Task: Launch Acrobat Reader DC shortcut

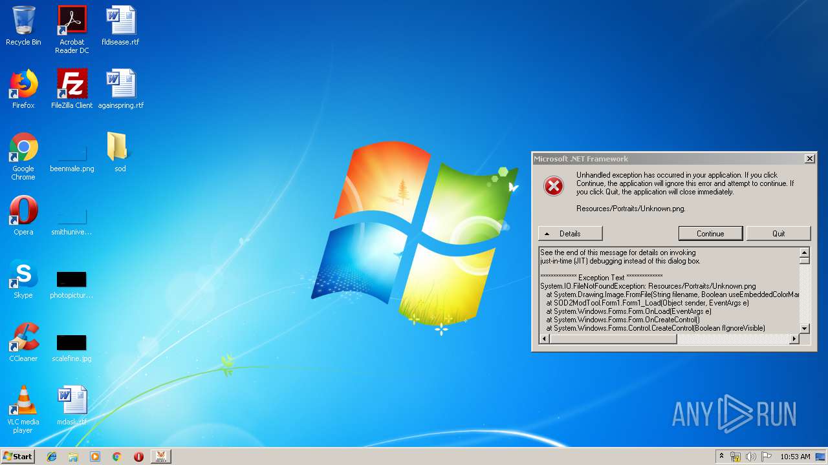Action: [x=72, y=30]
